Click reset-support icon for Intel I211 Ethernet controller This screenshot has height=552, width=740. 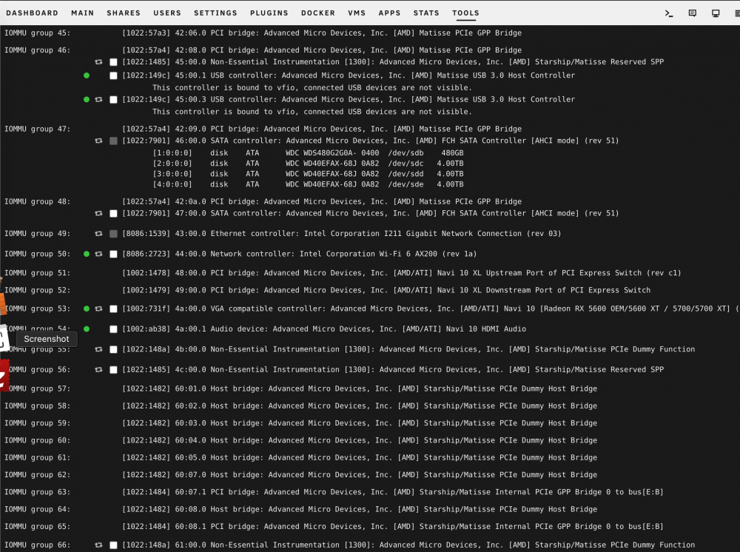click(98, 234)
